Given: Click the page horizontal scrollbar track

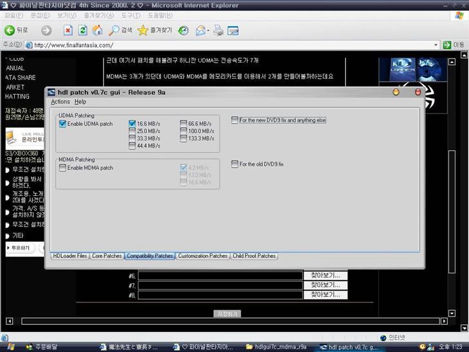Looking at the screenshot, I should pos(231,321).
